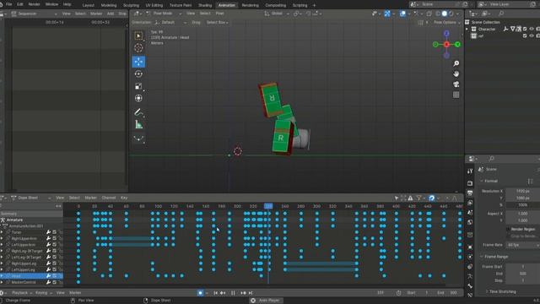The height and width of the screenshot is (304, 540).
Task: Click the green Y axis on navigation gizmo
Action: (x=457, y=45)
